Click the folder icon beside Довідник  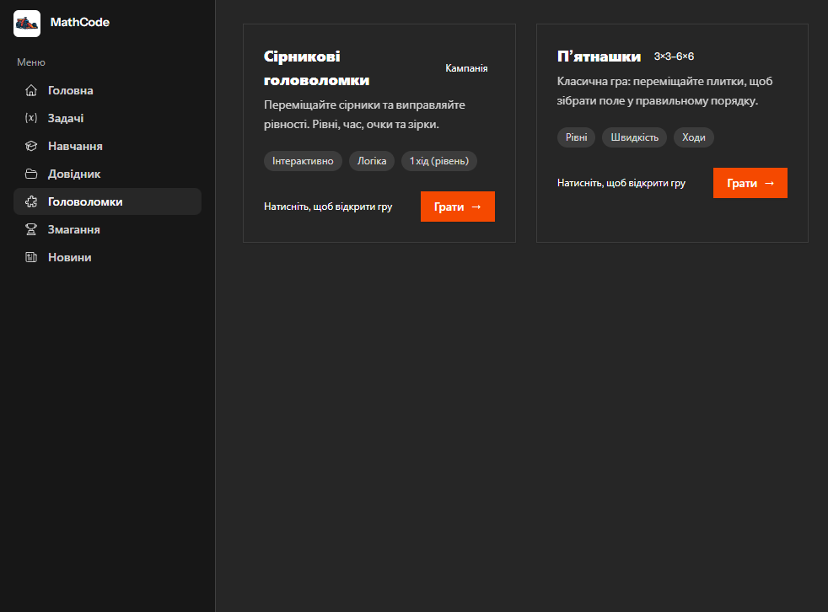31,174
